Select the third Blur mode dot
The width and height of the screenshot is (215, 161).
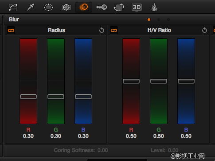click(x=168, y=20)
